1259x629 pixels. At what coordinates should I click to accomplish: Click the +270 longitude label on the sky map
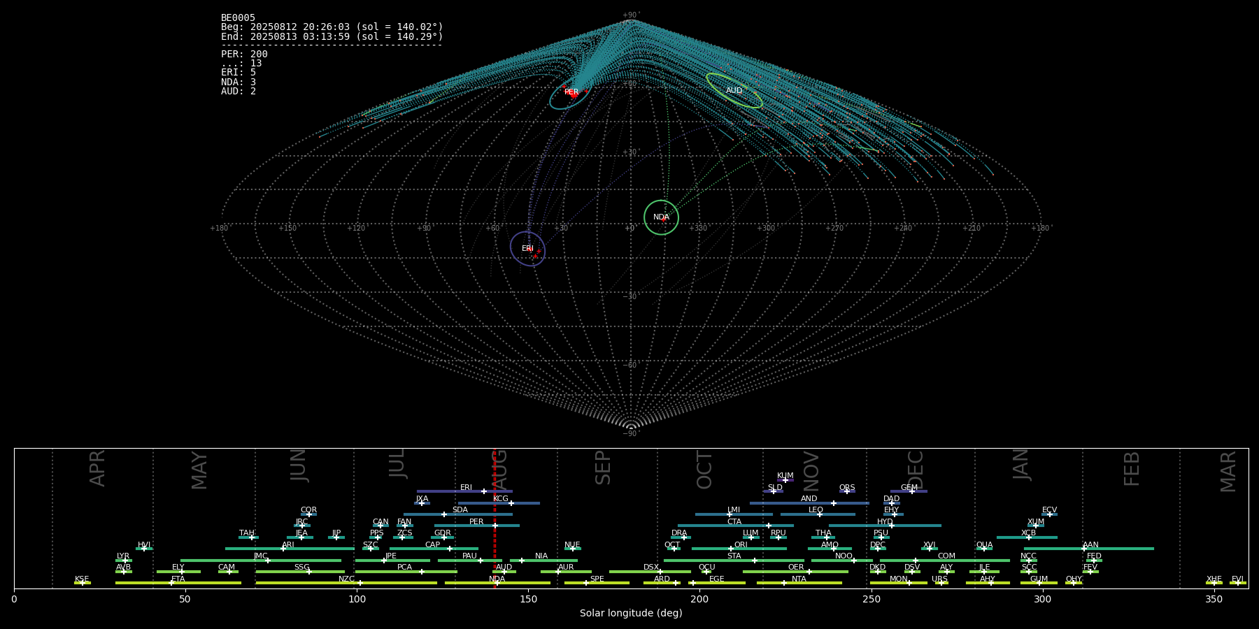pyautogui.click(x=835, y=228)
